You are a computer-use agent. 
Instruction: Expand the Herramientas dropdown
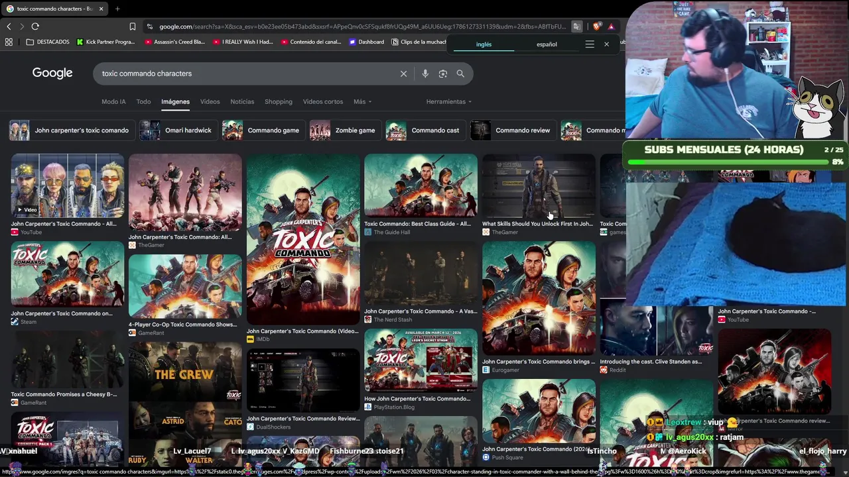449,101
